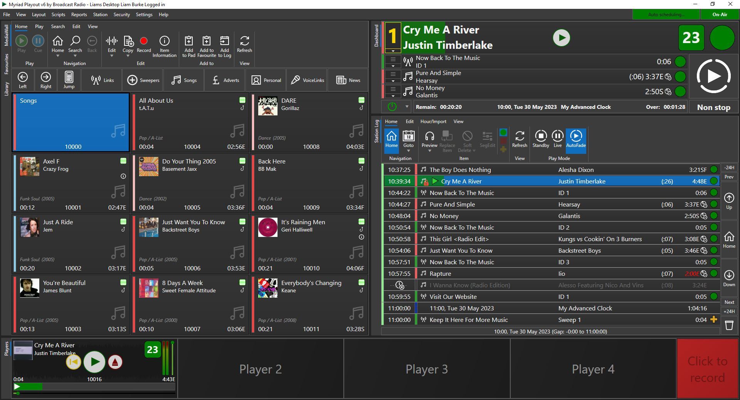
Task: Open the power button dropdown next to Remain
Action: pos(406,107)
